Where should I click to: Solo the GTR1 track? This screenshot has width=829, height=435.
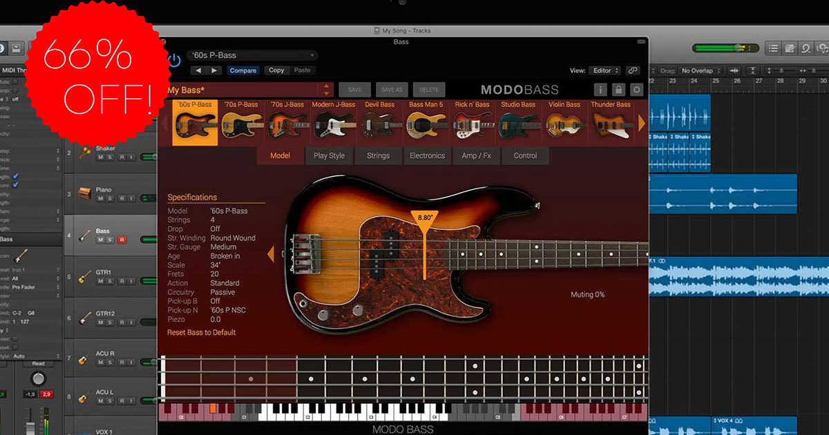111,281
